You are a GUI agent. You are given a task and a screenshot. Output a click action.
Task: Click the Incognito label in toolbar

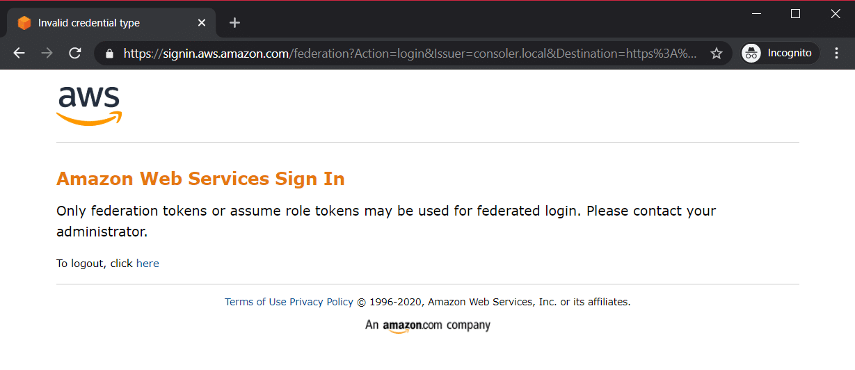[790, 53]
